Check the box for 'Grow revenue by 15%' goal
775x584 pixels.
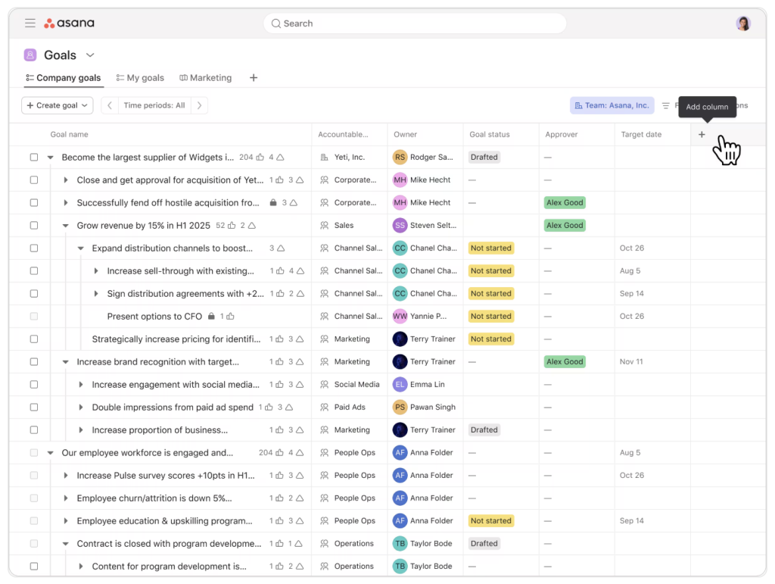tap(34, 226)
